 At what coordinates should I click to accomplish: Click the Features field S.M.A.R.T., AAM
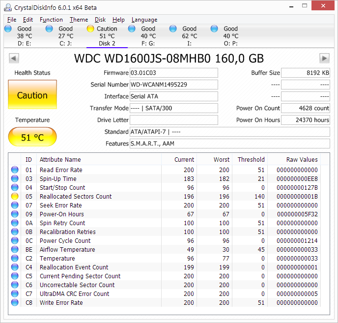(230, 144)
